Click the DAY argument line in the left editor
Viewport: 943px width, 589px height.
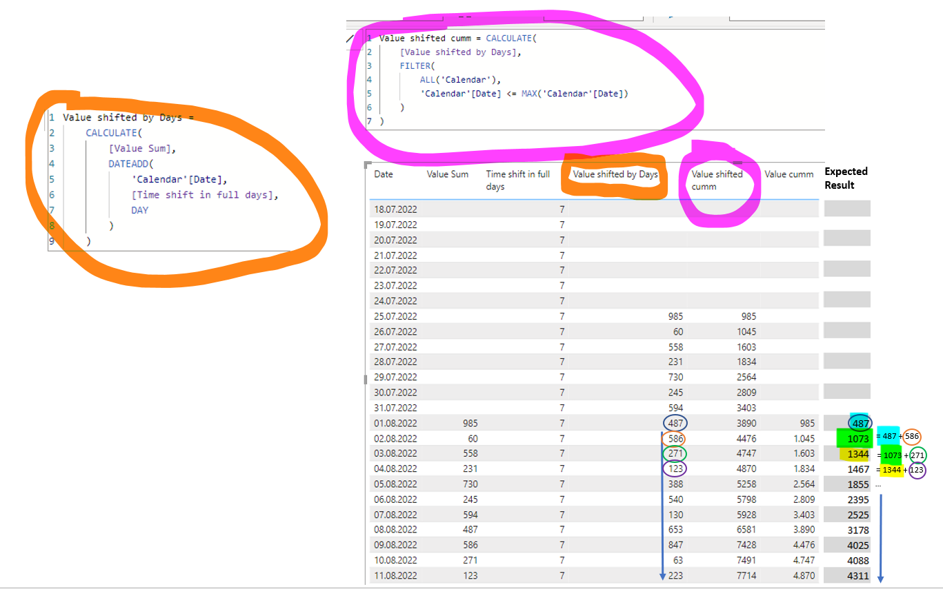pyautogui.click(x=139, y=210)
